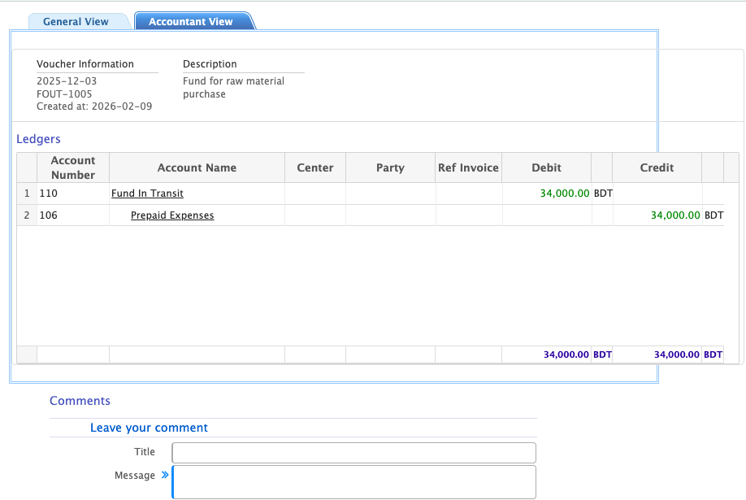Image resolution: width=746 pixels, height=500 pixels.
Task: Click the Credit column header
Action: 657,167
